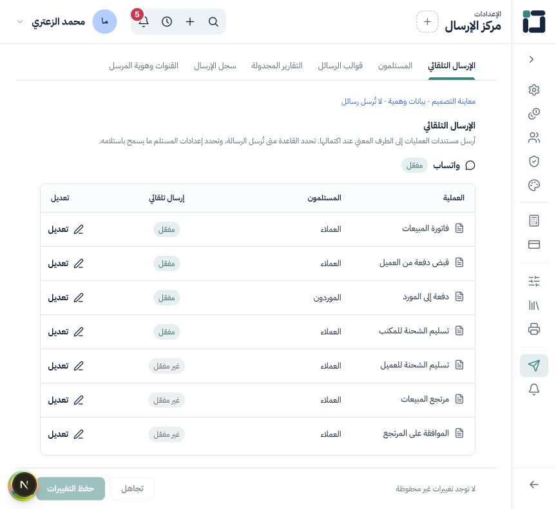The width and height of the screenshot is (556, 509).
Task: Click مفعّل status for فاتورة المبيعات
Action: pos(167,229)
